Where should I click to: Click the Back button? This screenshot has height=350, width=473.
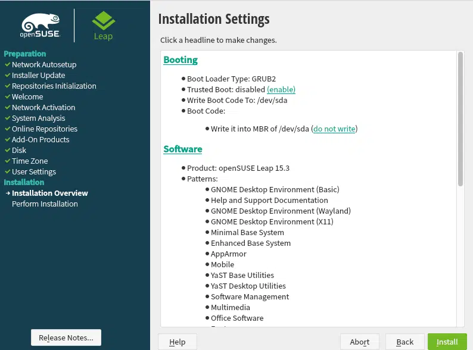pos(404,342)
